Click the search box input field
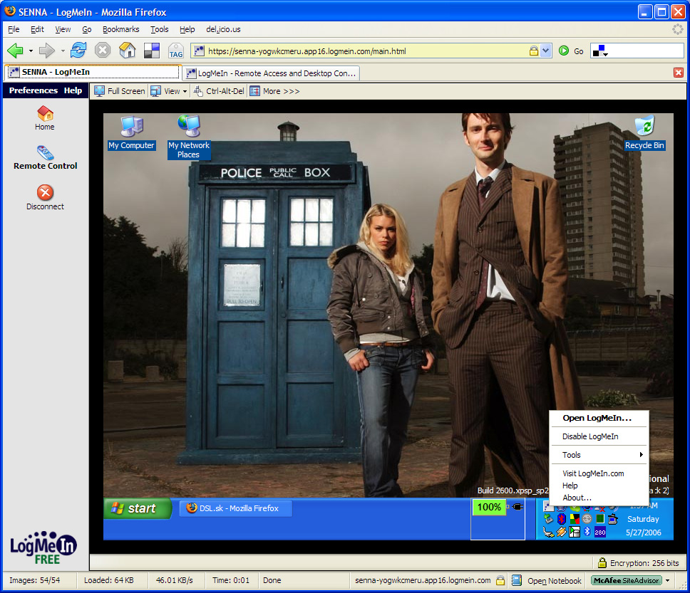 tap(646, 51)
